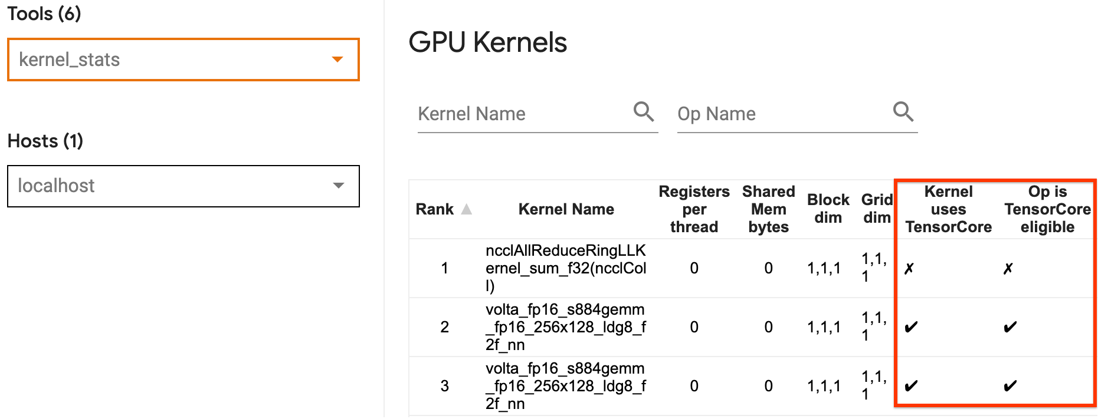The height and width of the screenshot is (419, 1098).
Task: Click Kernel uses TensorCore checkmark in row 3
Action: click(911, 386)
